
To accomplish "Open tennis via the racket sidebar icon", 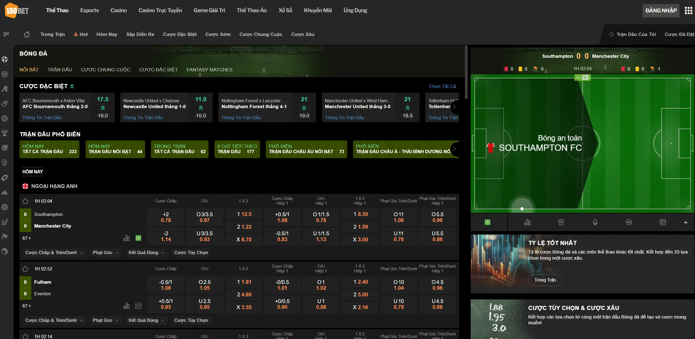I will click(x=5, y=89).
